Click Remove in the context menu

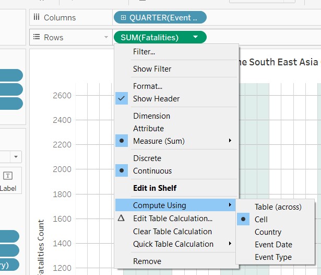coord(147,261)
